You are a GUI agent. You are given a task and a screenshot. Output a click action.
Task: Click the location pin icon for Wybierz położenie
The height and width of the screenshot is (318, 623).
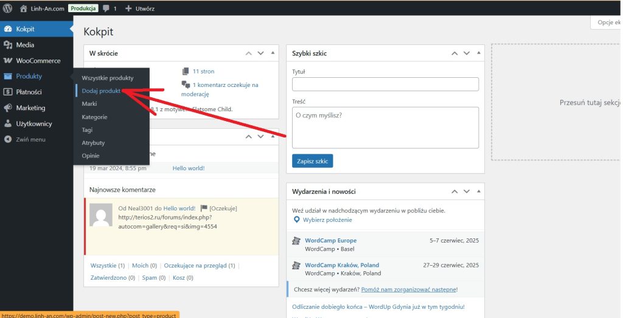(x=296, y=219)
